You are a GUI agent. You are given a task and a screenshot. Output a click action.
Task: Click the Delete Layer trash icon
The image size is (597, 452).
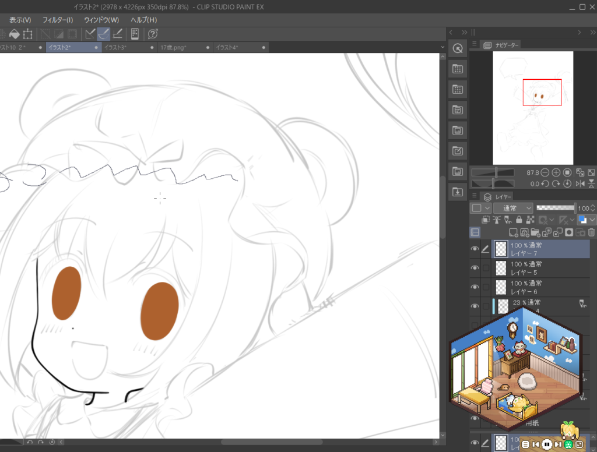591,232
